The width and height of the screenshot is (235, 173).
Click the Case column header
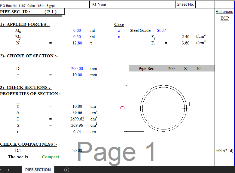click(119, 24)
